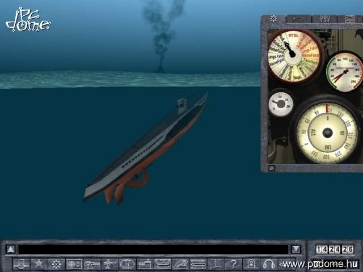
Task: Click the padlock icon in the bottom toolbar
Action: 251,263
